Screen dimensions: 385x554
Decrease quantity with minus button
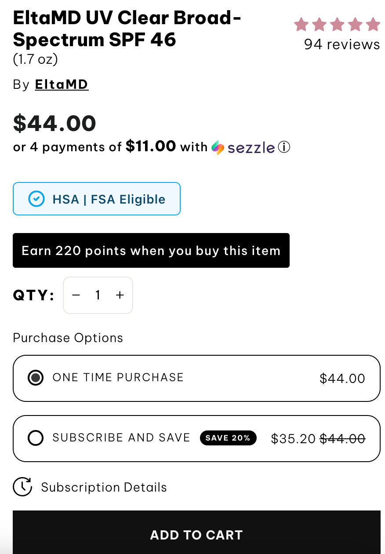pyautogui.click(x=76, y=295)
